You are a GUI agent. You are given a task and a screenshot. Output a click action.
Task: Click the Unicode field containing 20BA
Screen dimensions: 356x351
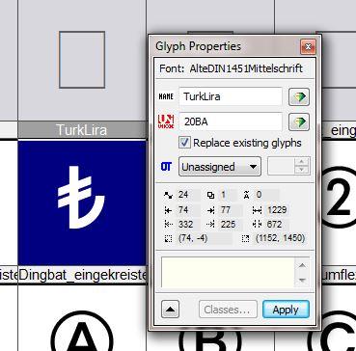click(x=231, y=122)
